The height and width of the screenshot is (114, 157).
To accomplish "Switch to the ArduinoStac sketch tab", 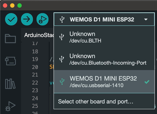I will [39, 35].
